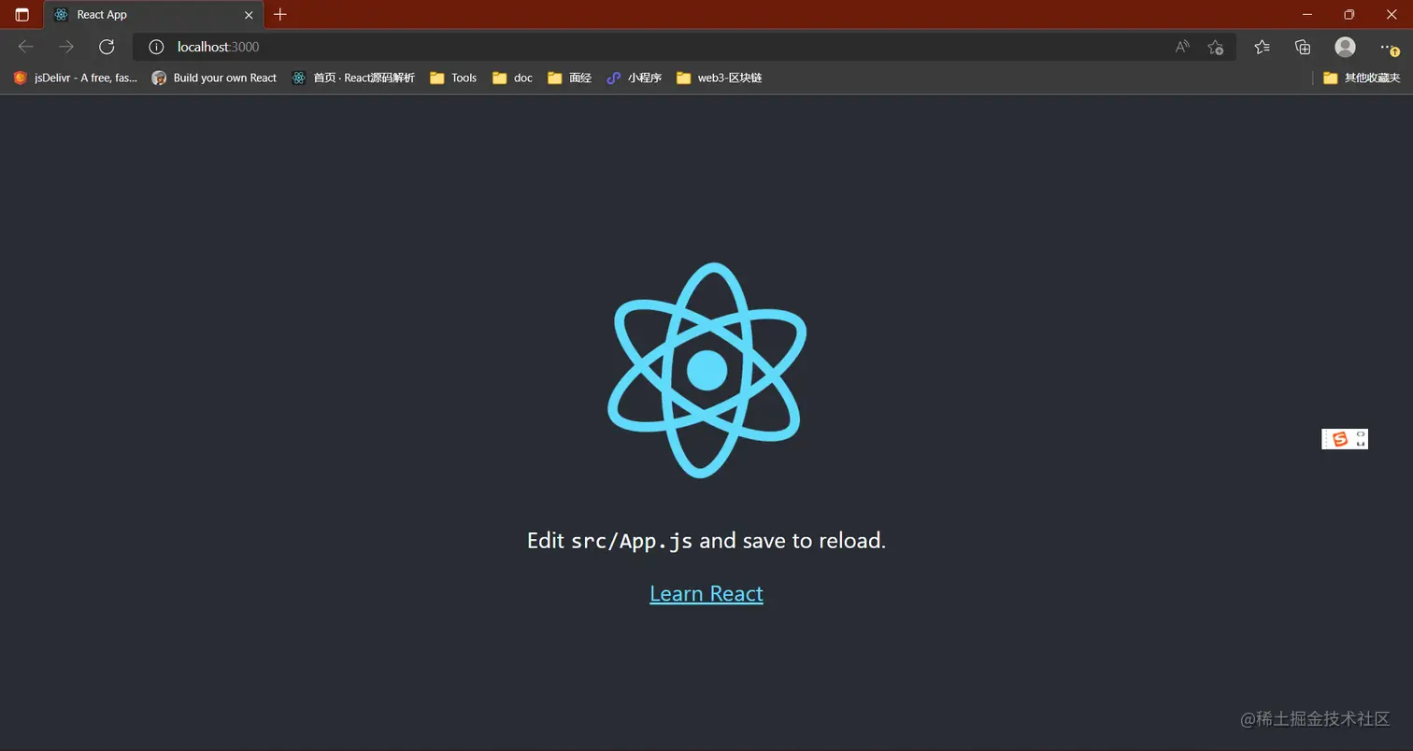Open the 小程序 bookmark
This screenshot has width=1413, height=751.
pos(634,78)
